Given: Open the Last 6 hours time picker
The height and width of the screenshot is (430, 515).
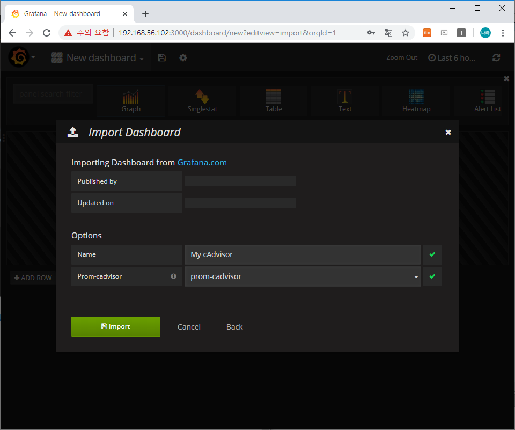Looking at the screenshot, I should [x=452, y=58].
